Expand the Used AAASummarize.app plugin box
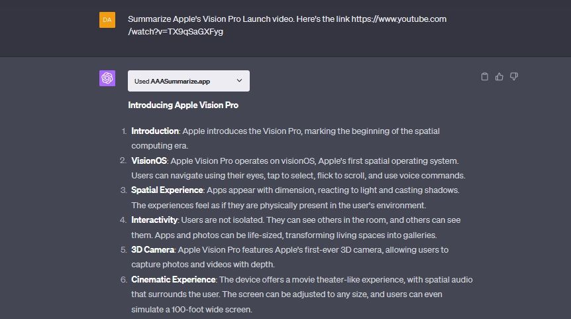571x319 pixels. tap(188, 81)
